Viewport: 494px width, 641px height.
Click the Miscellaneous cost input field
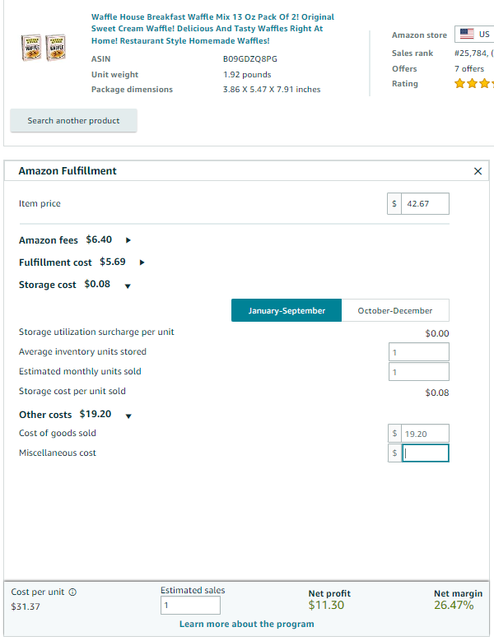(426, 453)
